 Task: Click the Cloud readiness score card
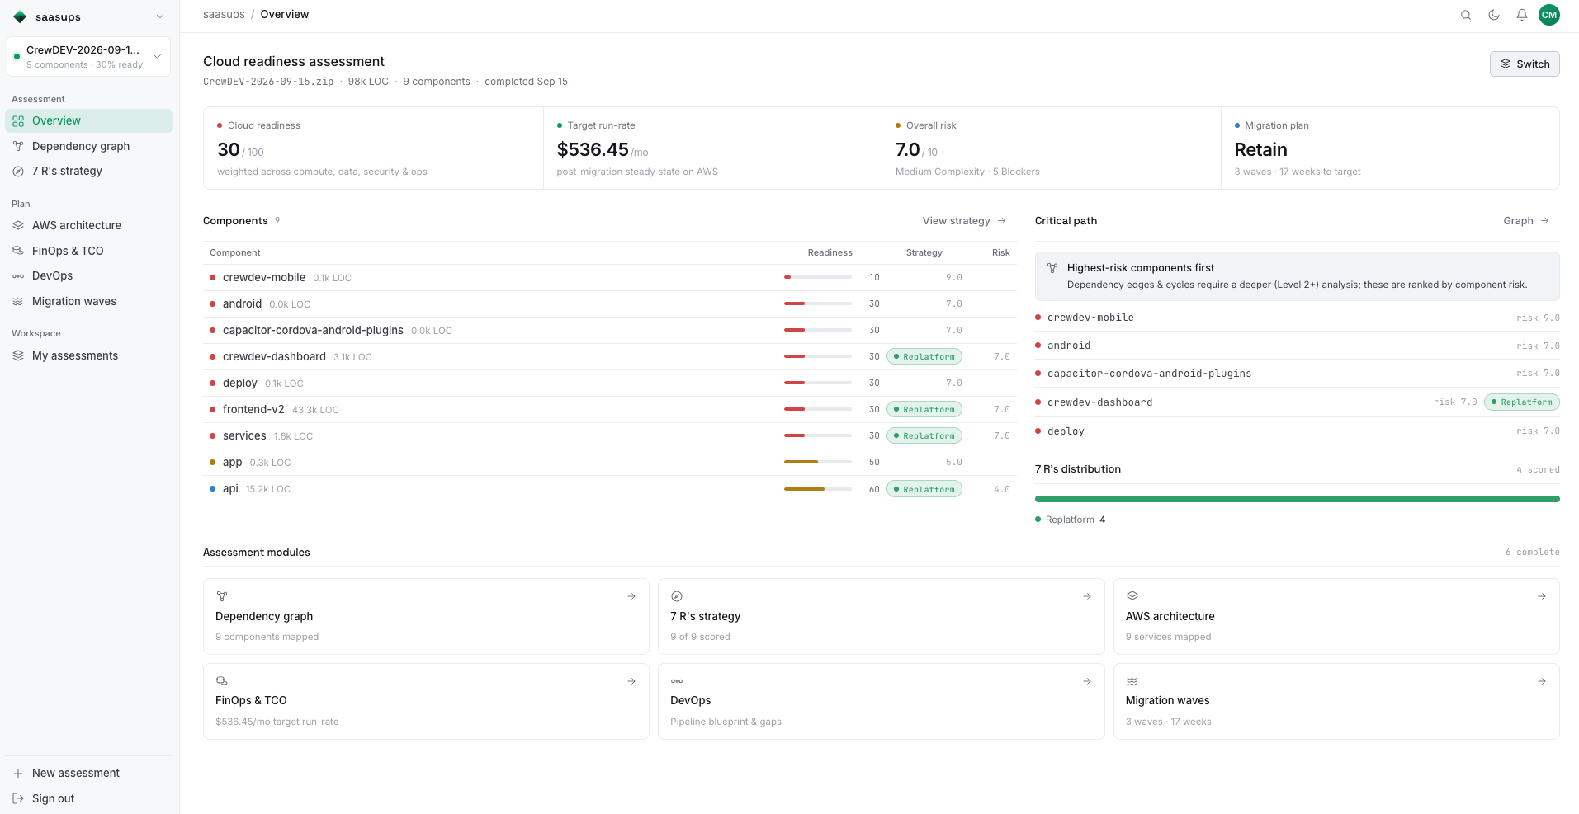[x=373, y=148]
